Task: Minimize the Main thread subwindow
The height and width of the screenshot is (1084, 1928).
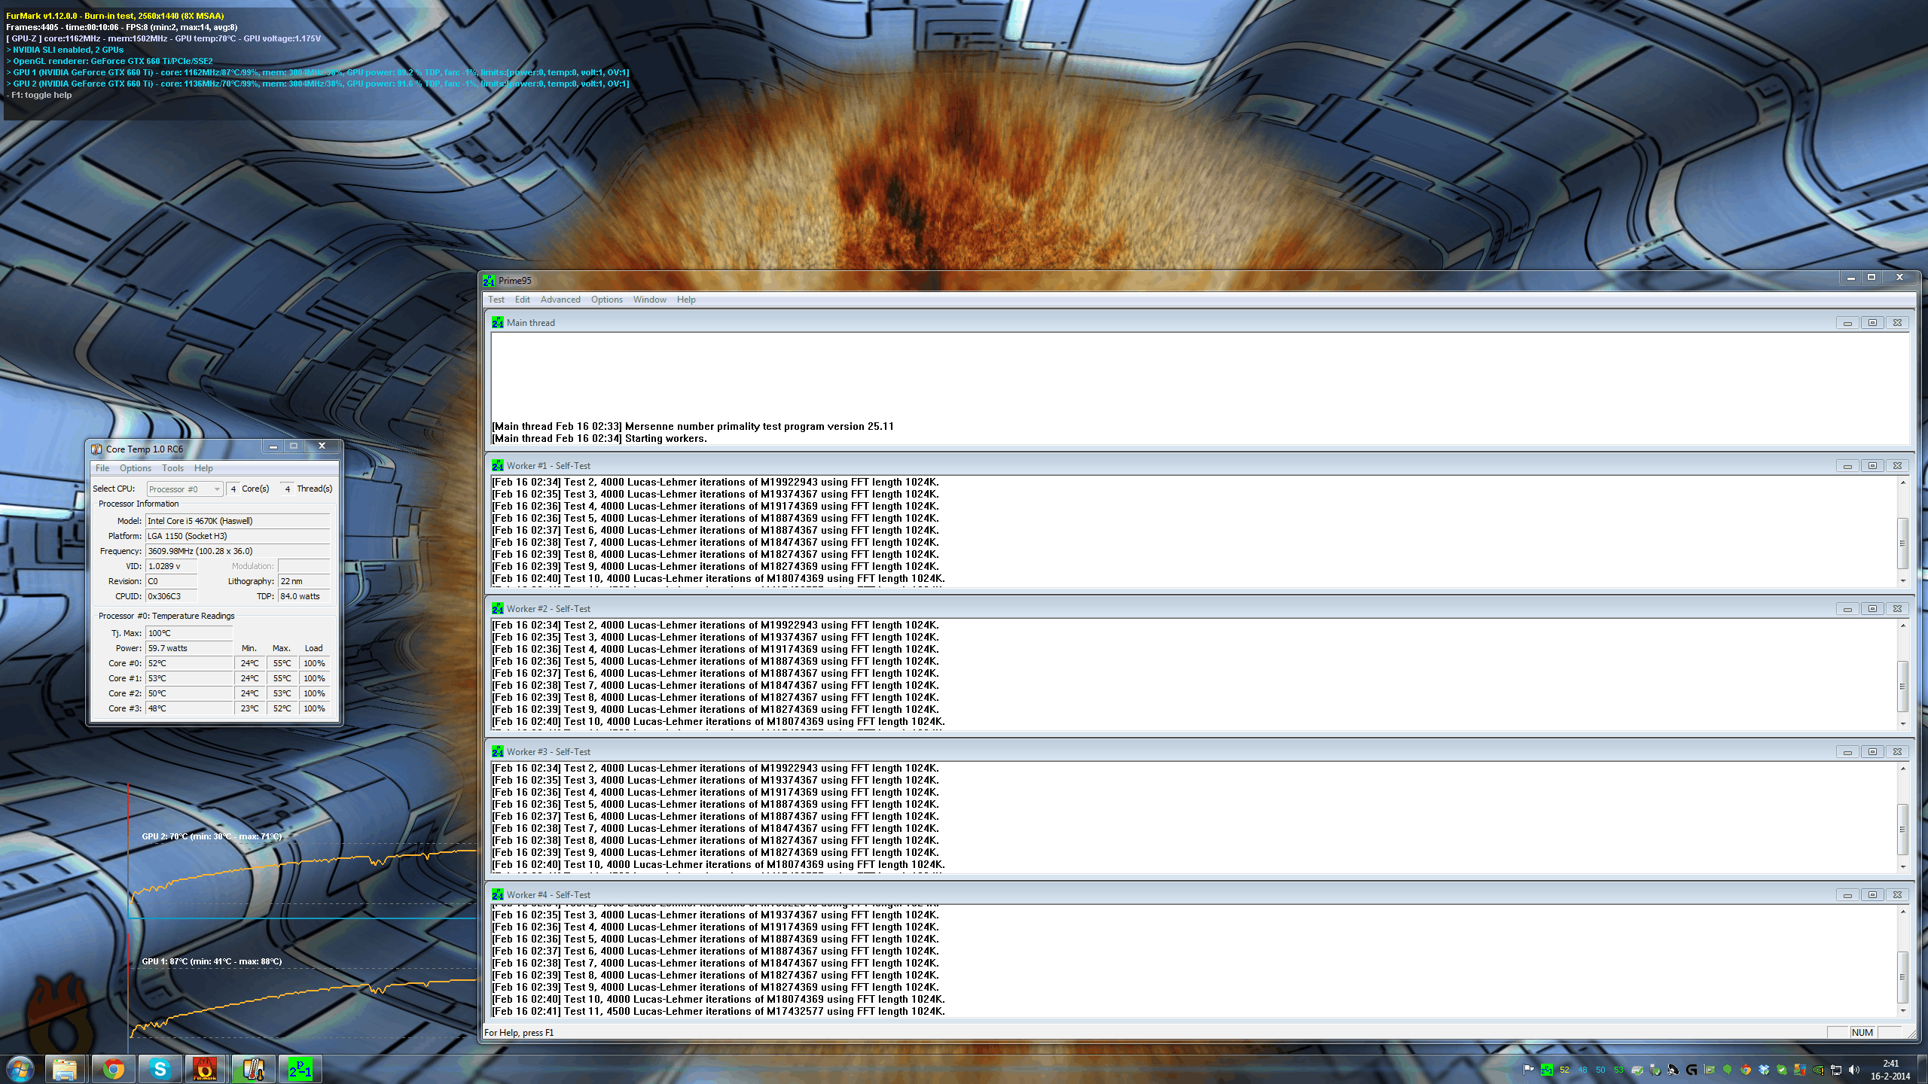Action: pos(1847,323)
